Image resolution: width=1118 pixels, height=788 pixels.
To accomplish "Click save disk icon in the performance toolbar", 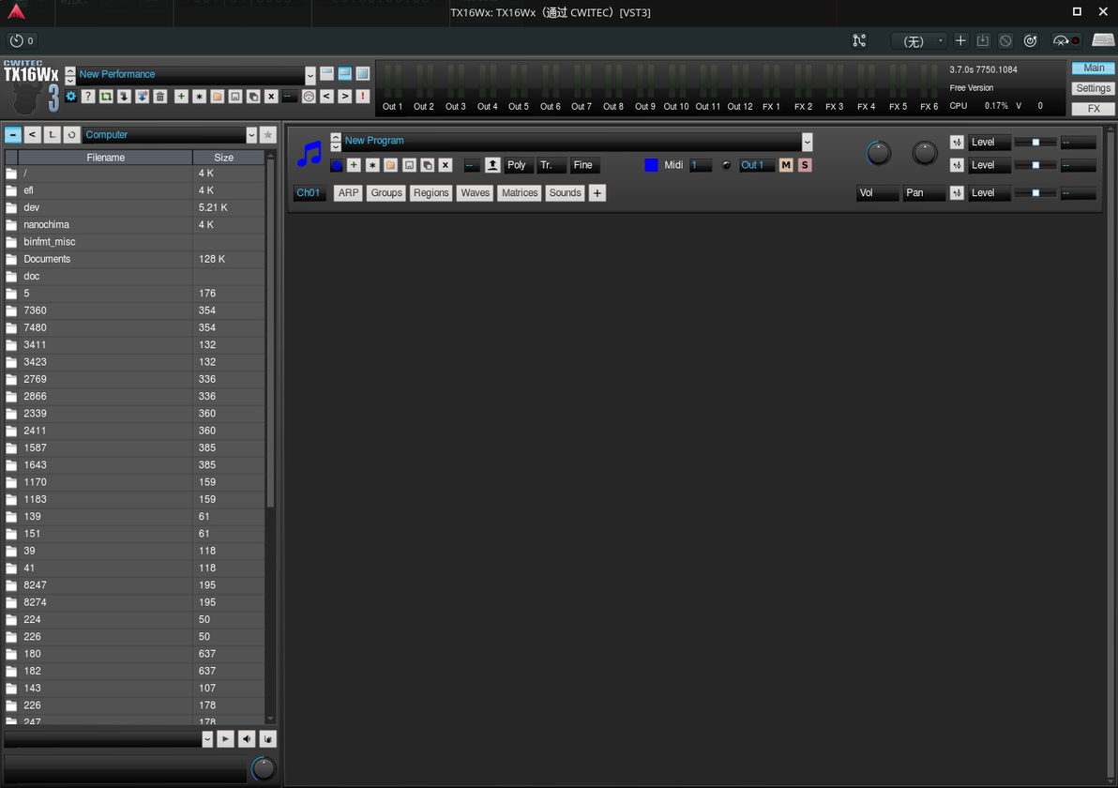I will [235, 97].
